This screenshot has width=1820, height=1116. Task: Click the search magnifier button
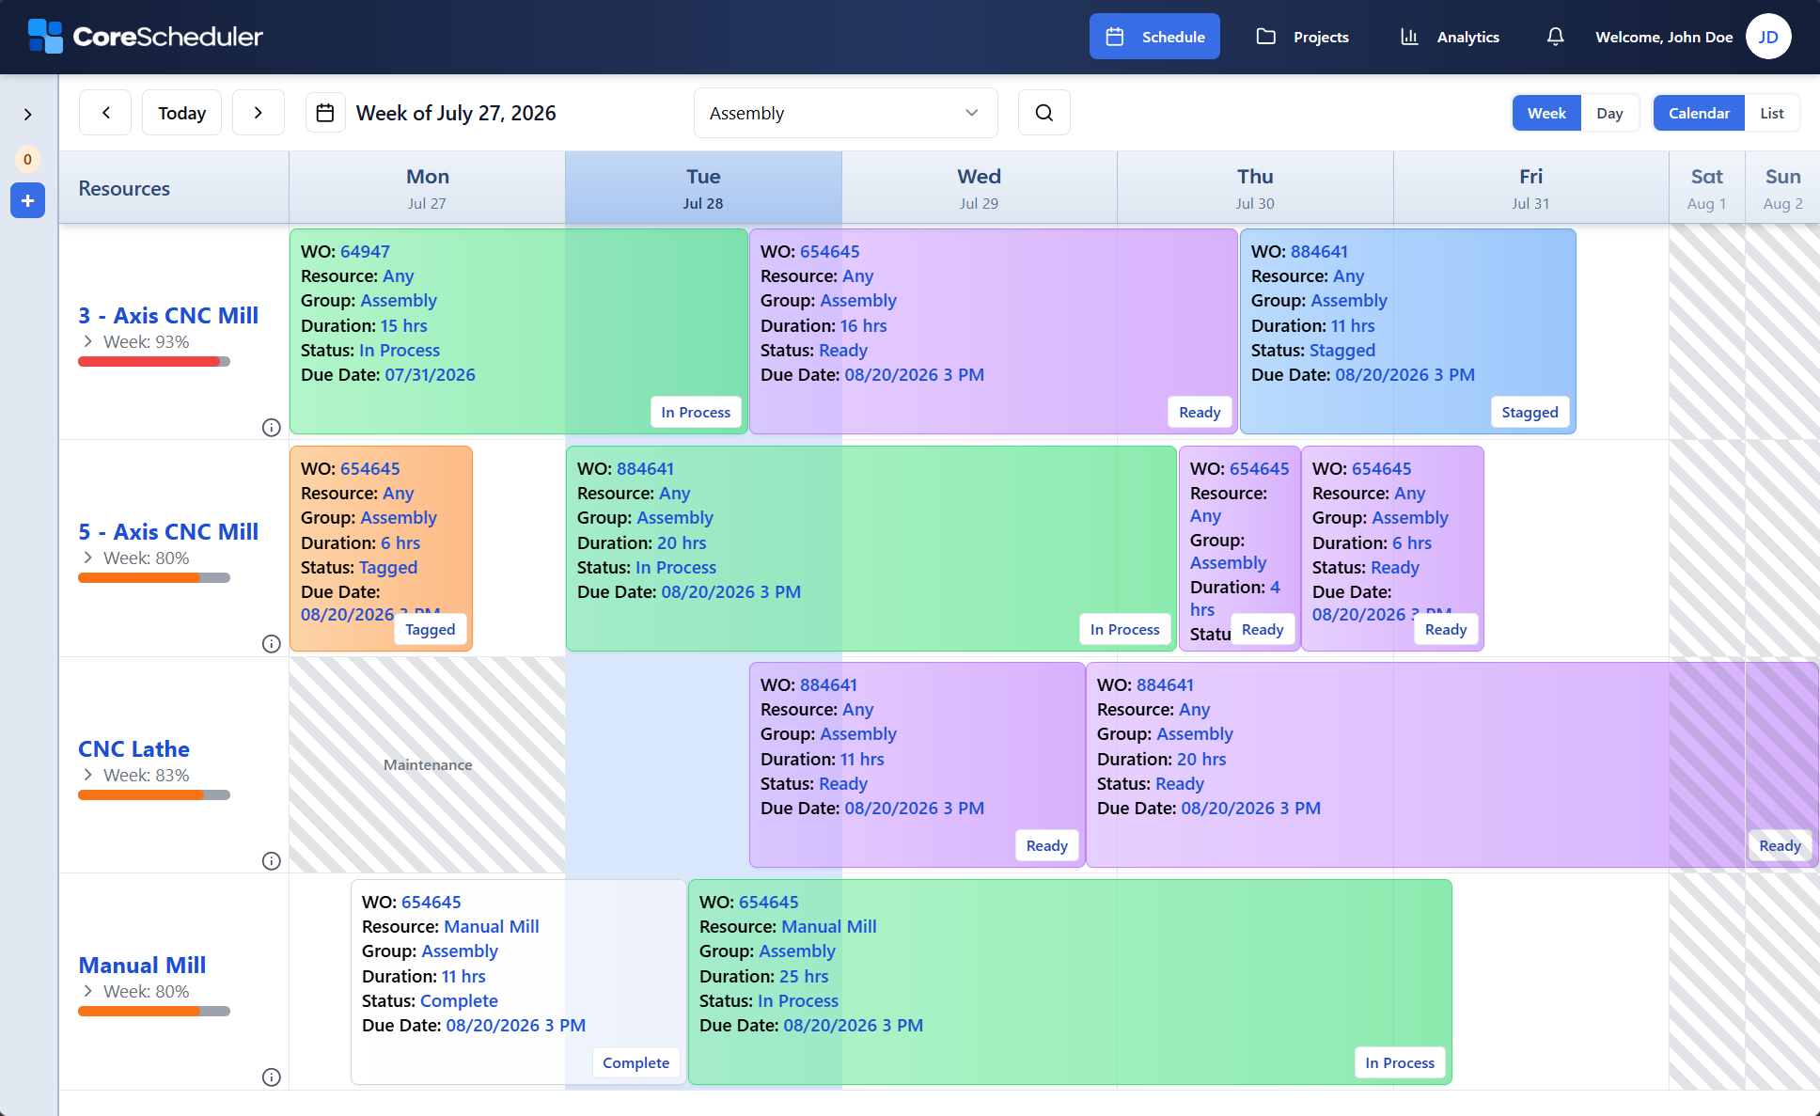tap(1044, 113)
